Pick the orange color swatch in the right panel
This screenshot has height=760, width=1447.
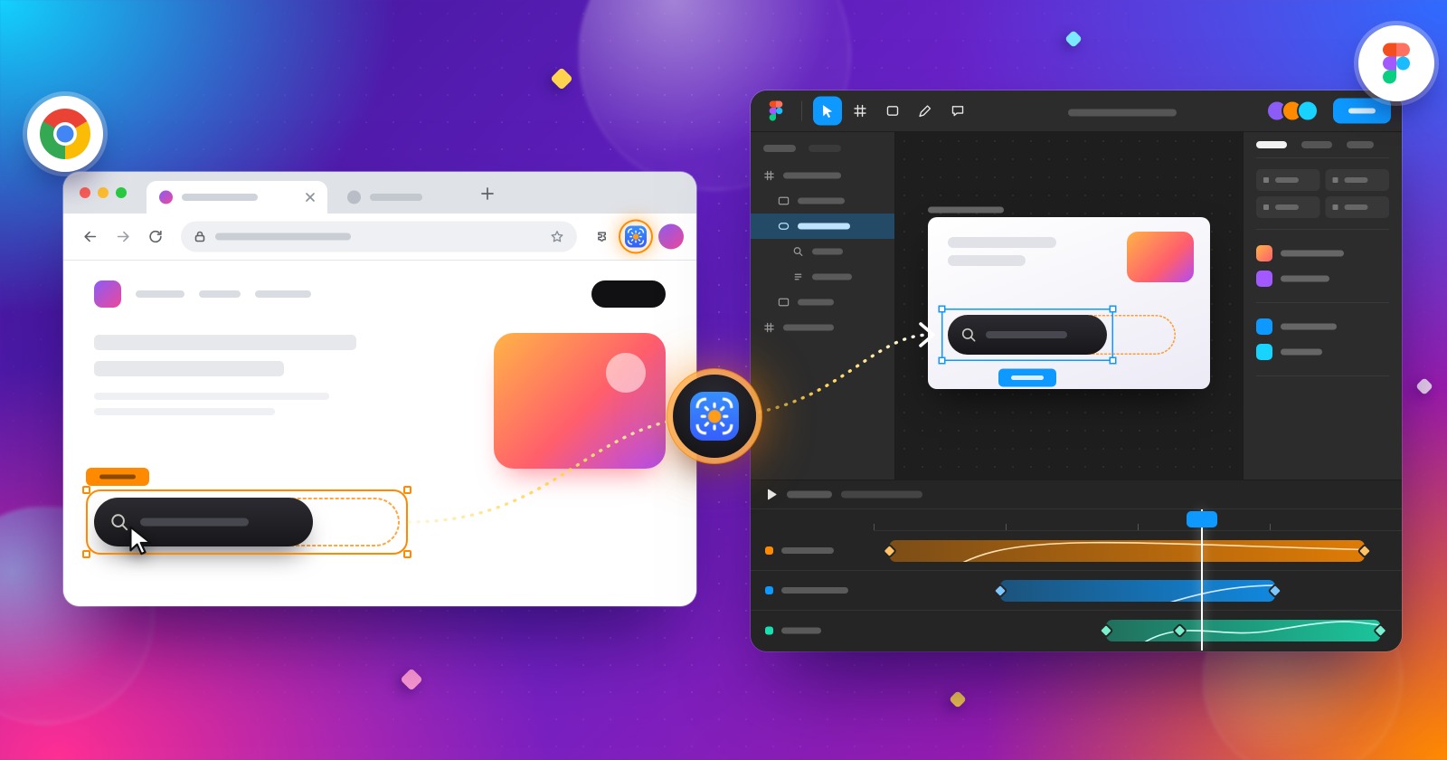click(x=1264, y=253)
